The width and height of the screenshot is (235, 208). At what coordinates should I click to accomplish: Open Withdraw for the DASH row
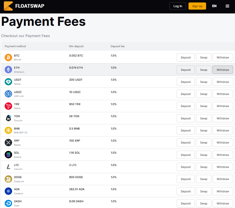223,204
